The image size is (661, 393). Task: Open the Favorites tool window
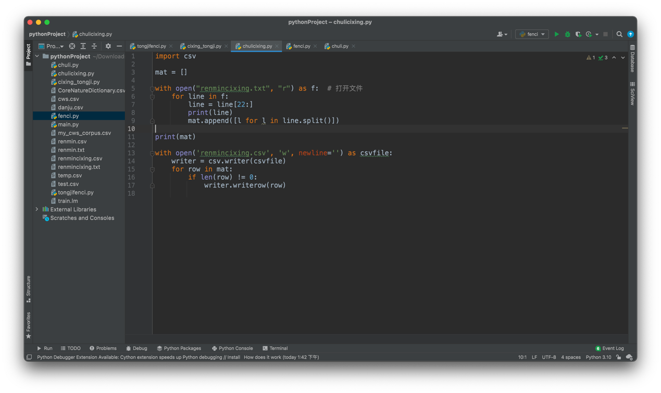tap(28, 325)
